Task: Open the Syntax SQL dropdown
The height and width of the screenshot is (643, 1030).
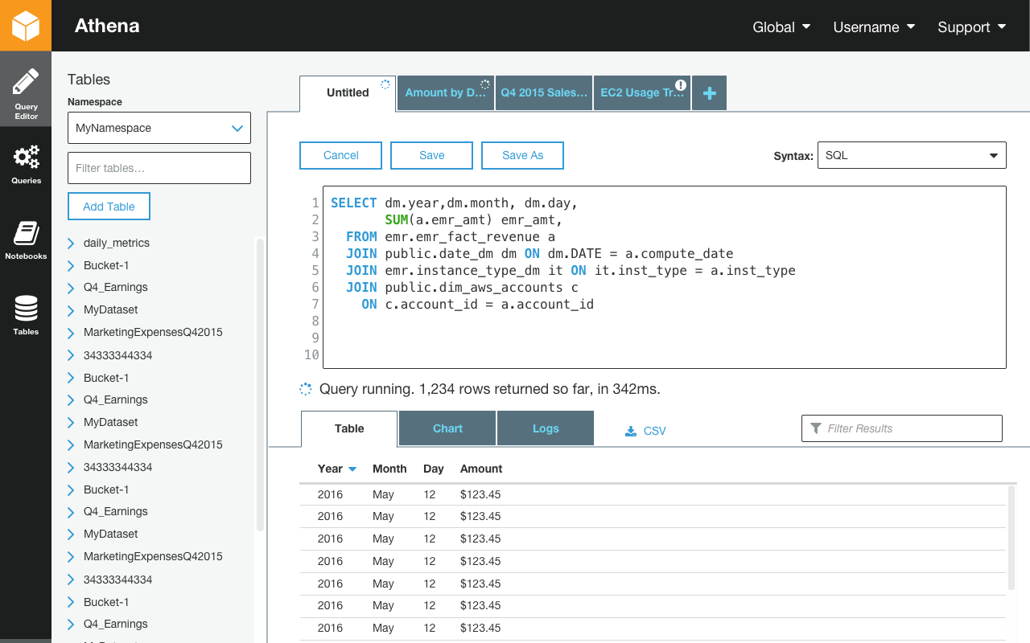Action: [912, 155]
